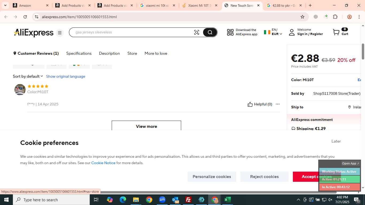Open the Windows Start menu

click(x=6, y=200)
